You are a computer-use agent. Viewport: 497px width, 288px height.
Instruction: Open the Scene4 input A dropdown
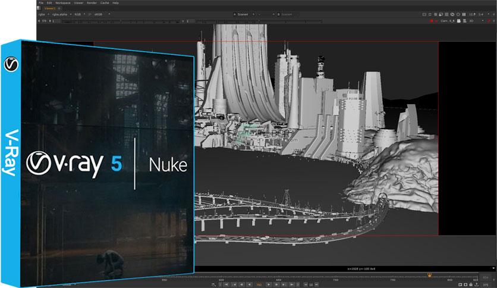click(x=244, y=14)
